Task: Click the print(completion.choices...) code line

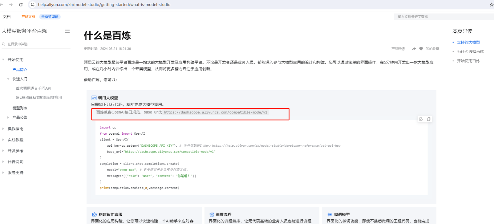Action: click(139, 188)
